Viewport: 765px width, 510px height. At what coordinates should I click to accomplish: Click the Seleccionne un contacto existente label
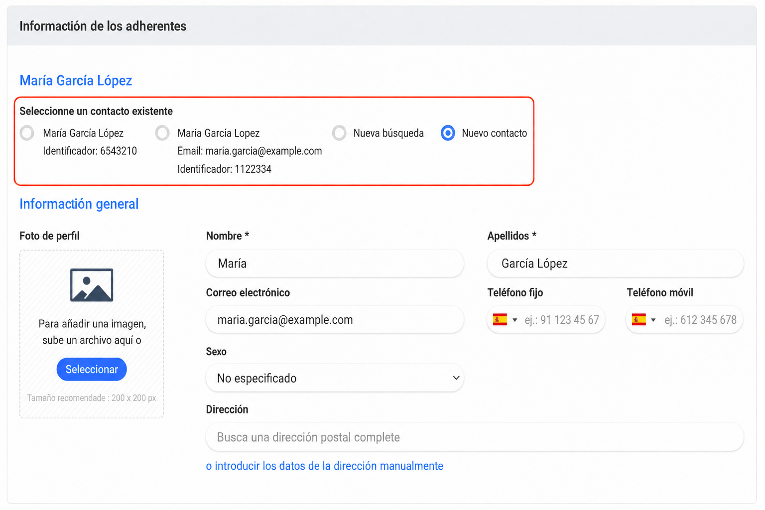point(96,111)
